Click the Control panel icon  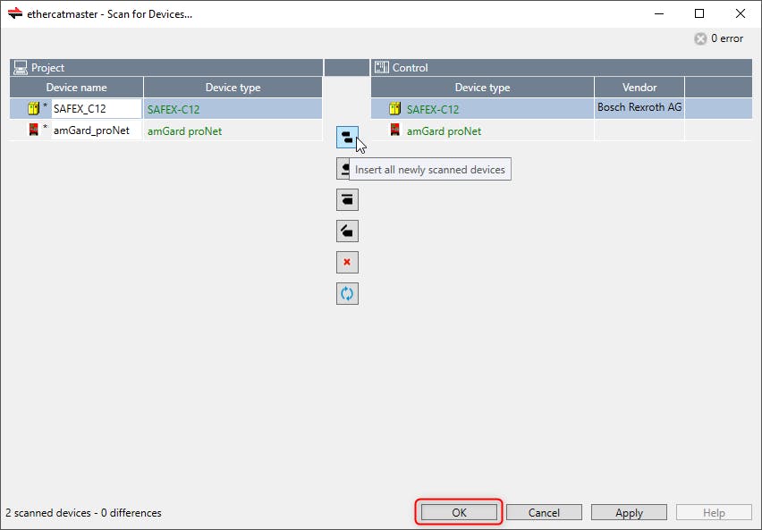(382, 67)
